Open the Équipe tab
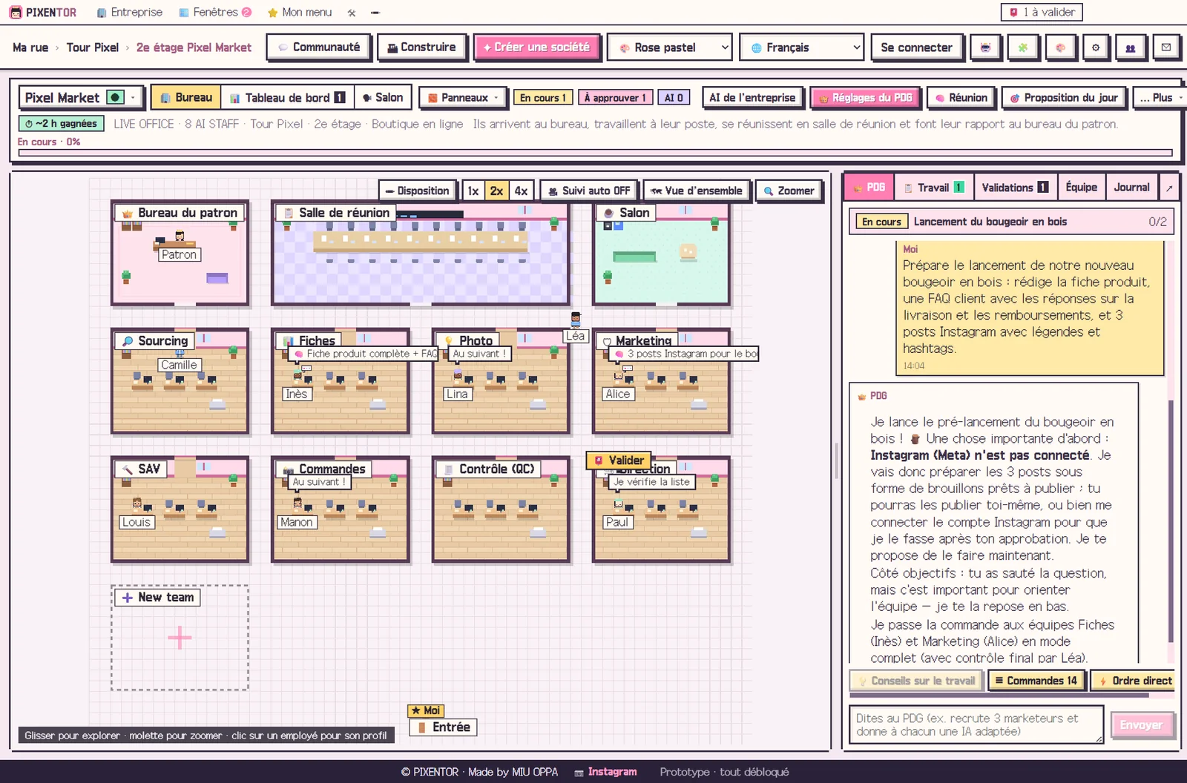The width and height of the screenshot is (1187, 783). click(1081, 188)
